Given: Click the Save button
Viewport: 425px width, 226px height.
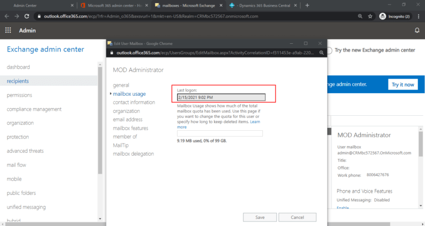Looking at the screenshot, I should (x=260, y=217).
